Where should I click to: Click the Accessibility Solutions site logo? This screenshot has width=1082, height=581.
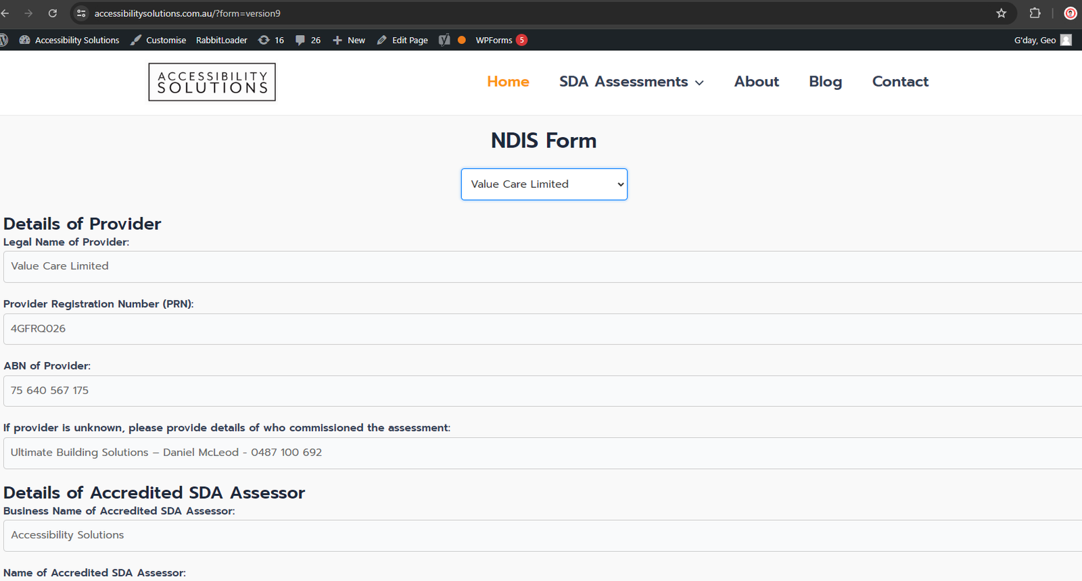pos(212,82)
